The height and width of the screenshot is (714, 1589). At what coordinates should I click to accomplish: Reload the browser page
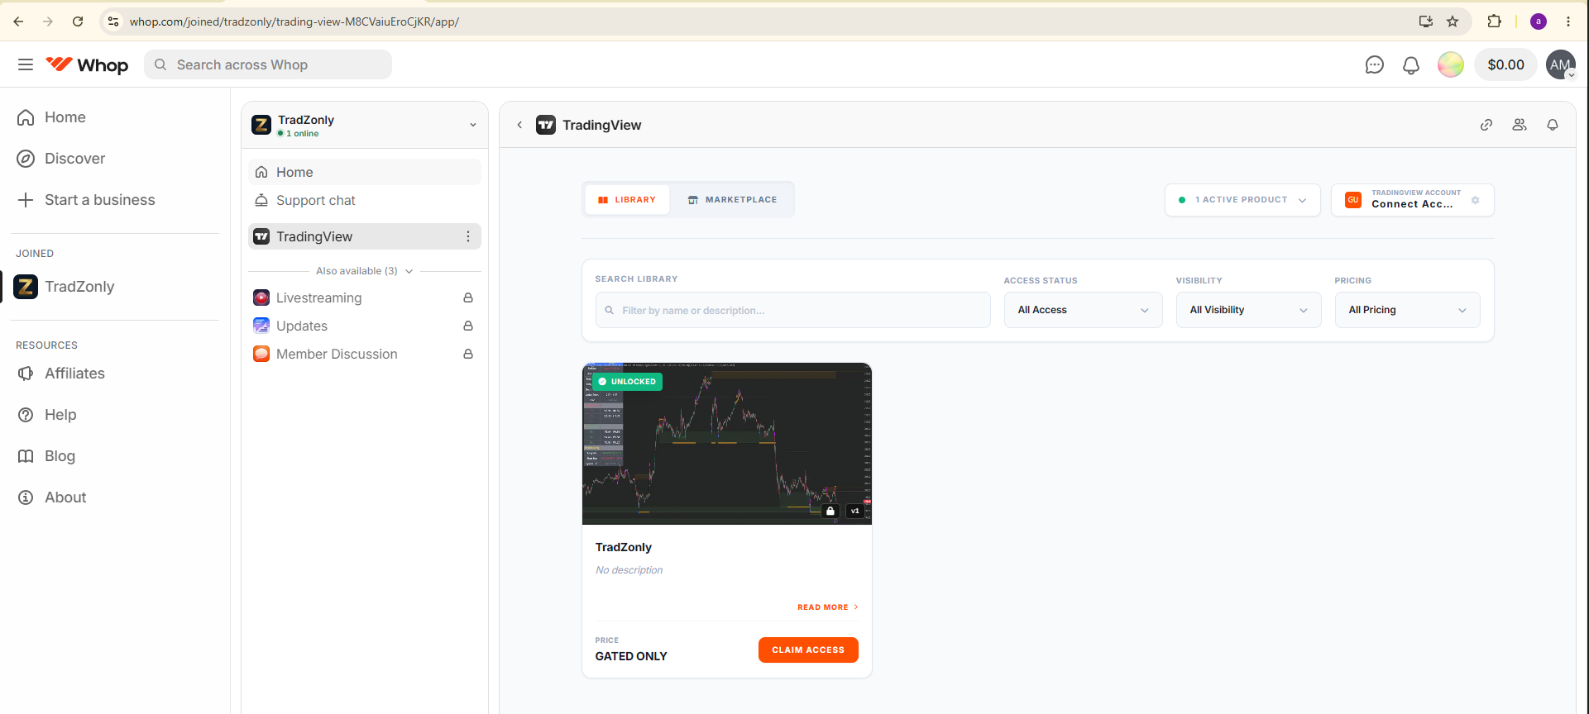pyautogui.click(x=78, y=21)
